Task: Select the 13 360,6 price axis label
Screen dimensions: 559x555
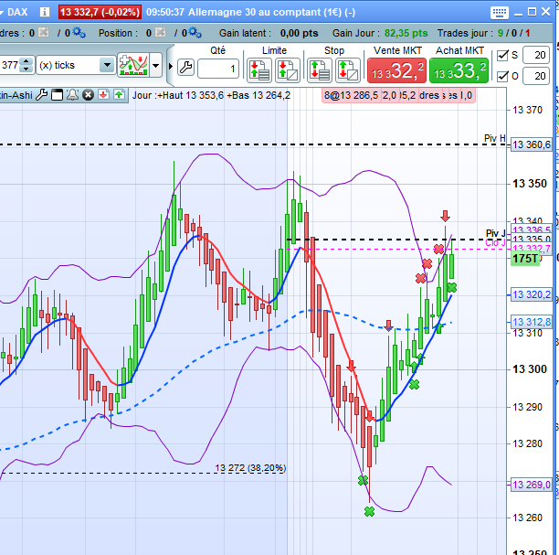Action: [x=532, y=144]
